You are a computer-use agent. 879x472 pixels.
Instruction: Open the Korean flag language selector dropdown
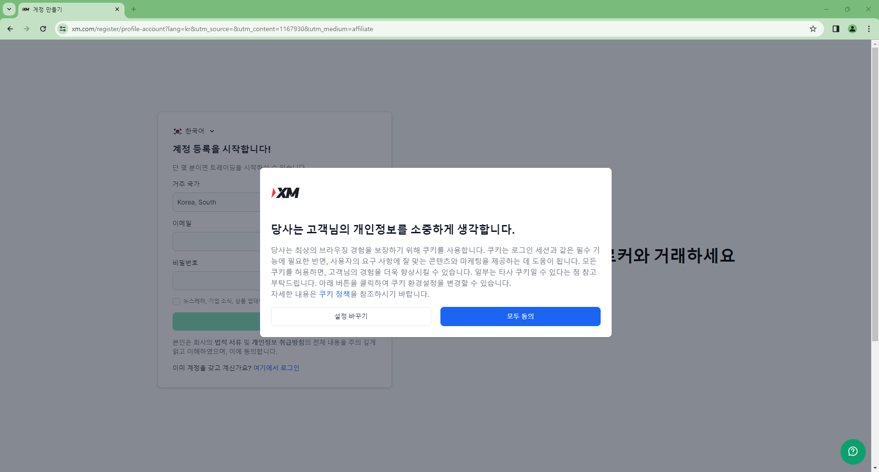pos(194,131)
